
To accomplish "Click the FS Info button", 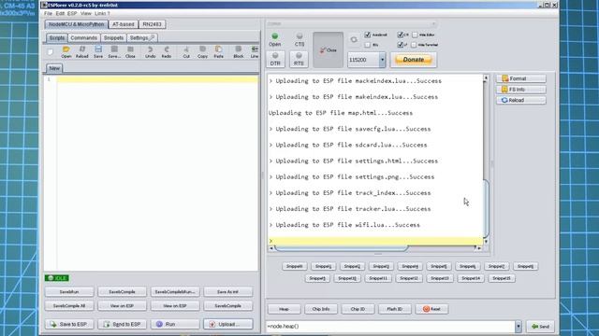I will pyautogui.click(x=521, y=90).
